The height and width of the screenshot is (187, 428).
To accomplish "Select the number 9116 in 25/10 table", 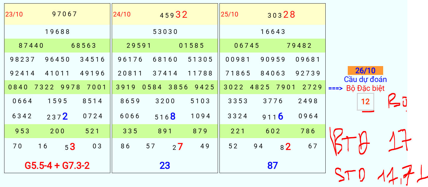I will (x=273, y=117).
